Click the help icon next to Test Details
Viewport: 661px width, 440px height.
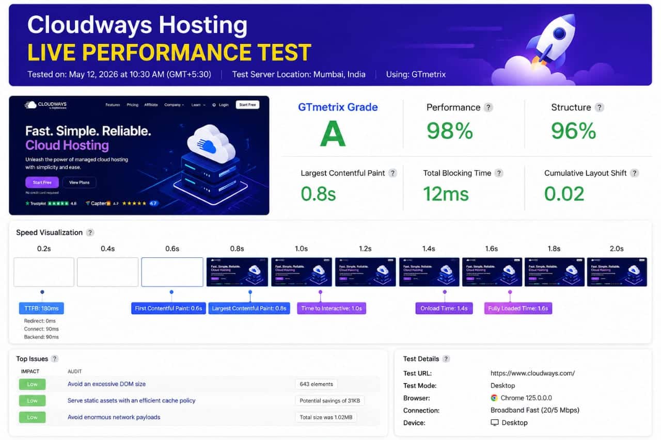[446, 358]
